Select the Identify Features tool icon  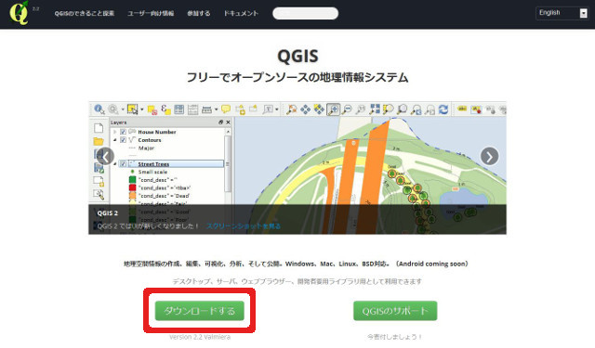[99, 110]
